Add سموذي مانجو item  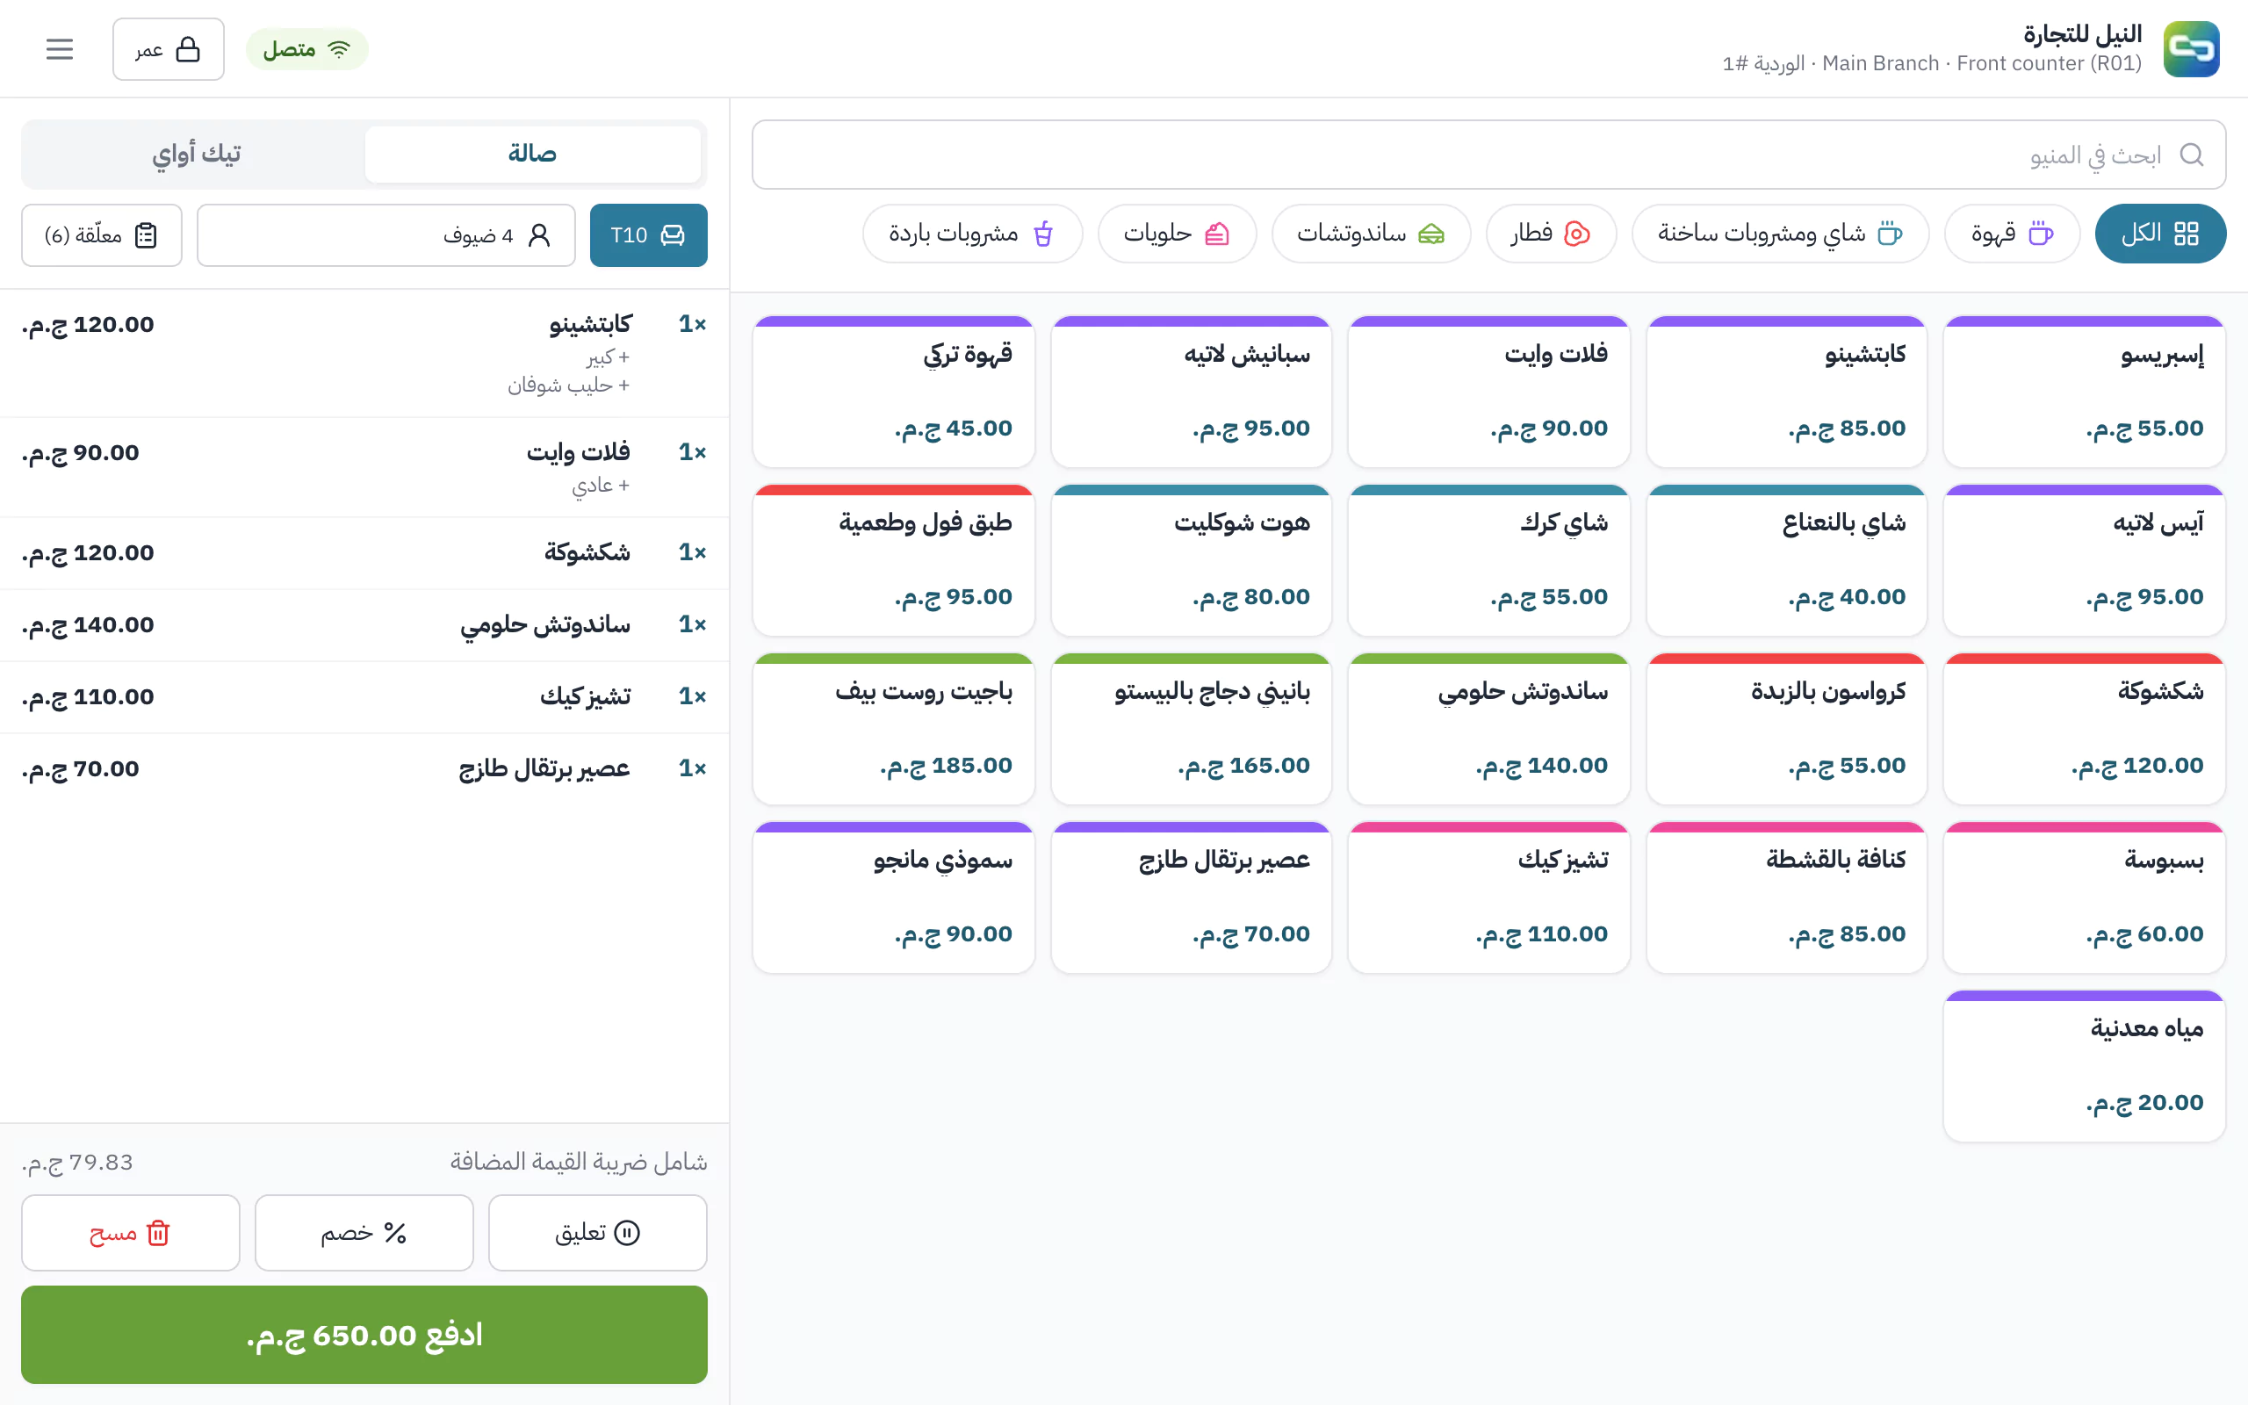point(893,897)
